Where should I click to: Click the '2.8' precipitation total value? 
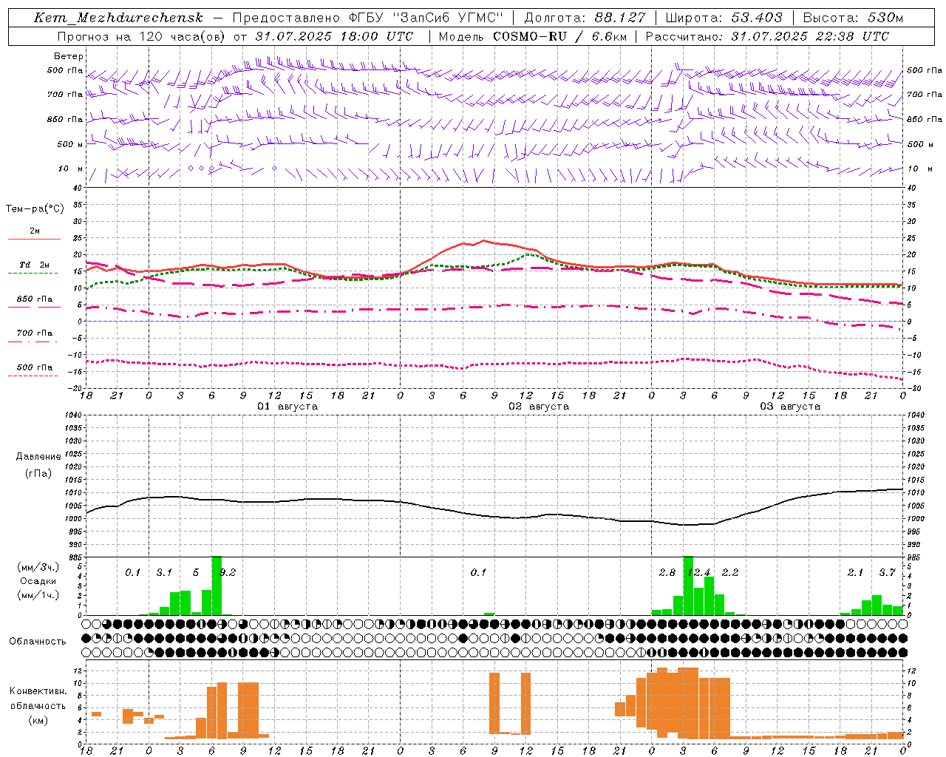click(x=667, y=573)
